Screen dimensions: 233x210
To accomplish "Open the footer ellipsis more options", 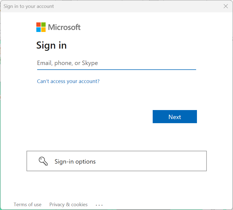I will pyautogui.click(x=99, y=205).
